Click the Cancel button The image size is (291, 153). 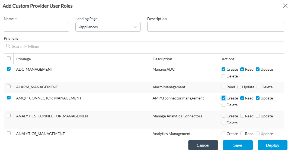pos(203,145)
